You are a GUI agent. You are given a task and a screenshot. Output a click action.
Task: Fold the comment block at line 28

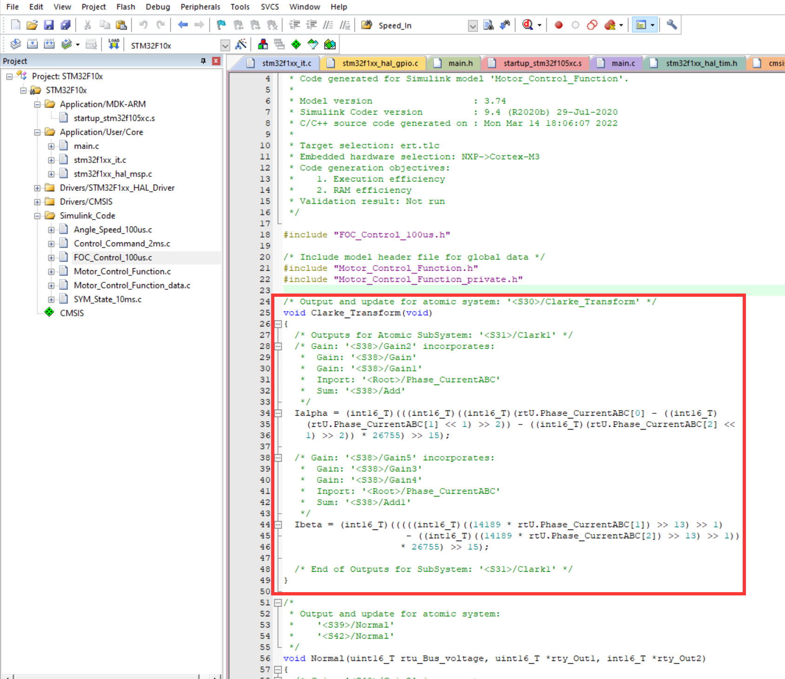278,346
